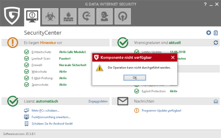Close the Komponente nicht verfügbar dialog
The width and height of the screenshot is (221, 138).
tap(173, 57)
